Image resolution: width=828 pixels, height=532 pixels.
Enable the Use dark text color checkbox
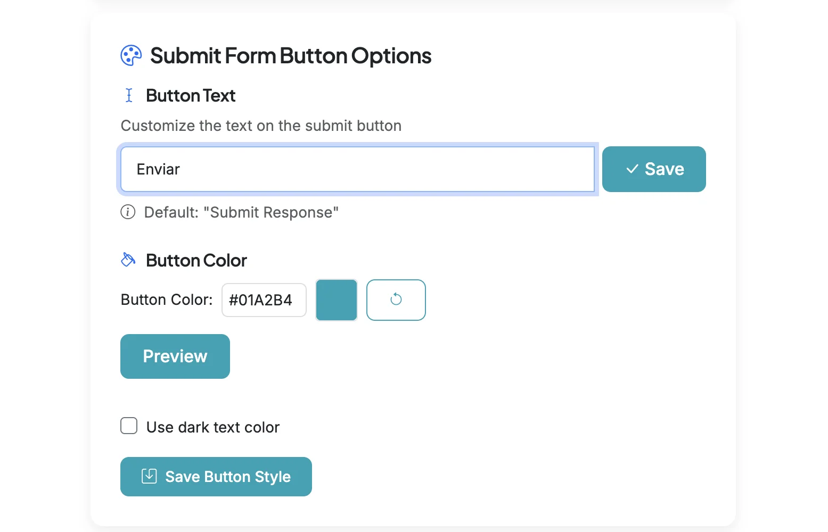coord(129,426)
